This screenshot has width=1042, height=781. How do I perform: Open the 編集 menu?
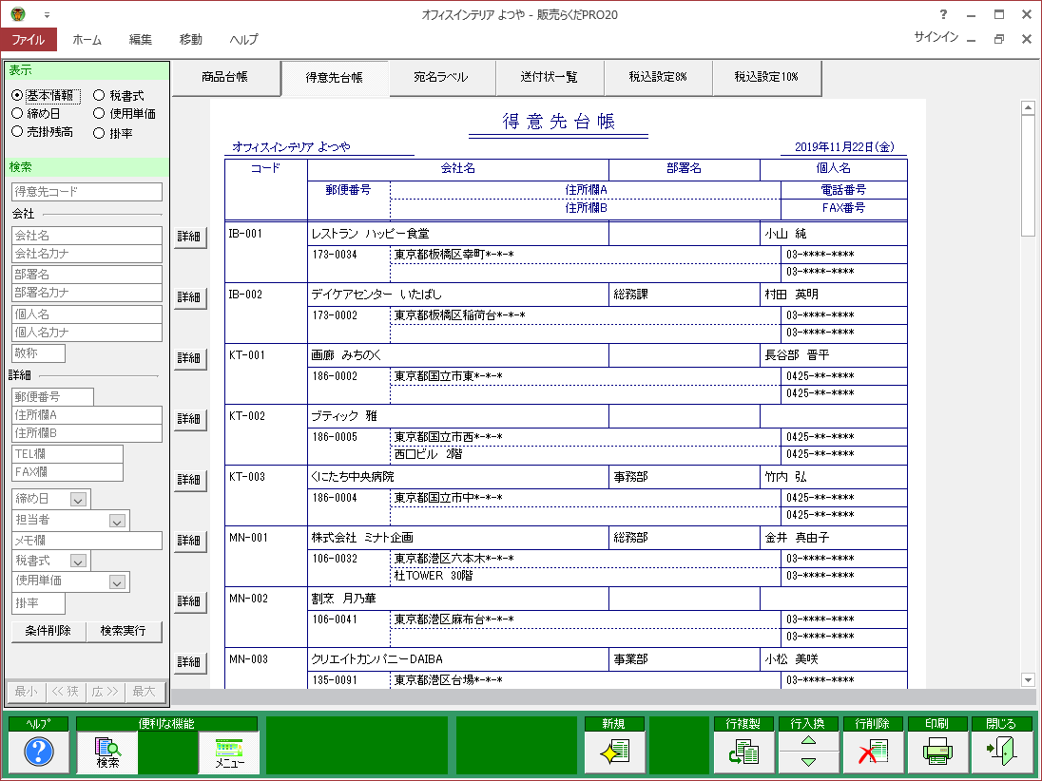[140, 39]
